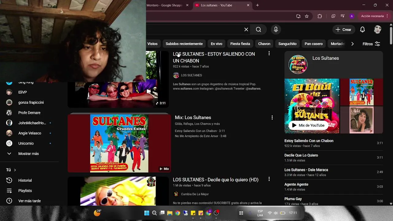Clear the YouTube search box with X

(x=246, y=29)
